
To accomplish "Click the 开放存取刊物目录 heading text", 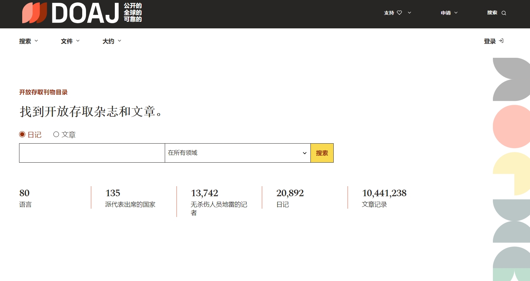I will coord(43,92).
